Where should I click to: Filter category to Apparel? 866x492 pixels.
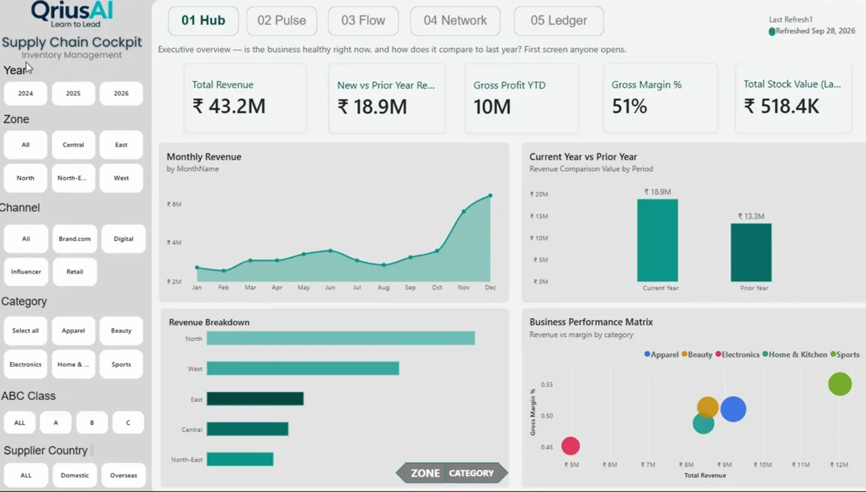(x=73, y=330)
